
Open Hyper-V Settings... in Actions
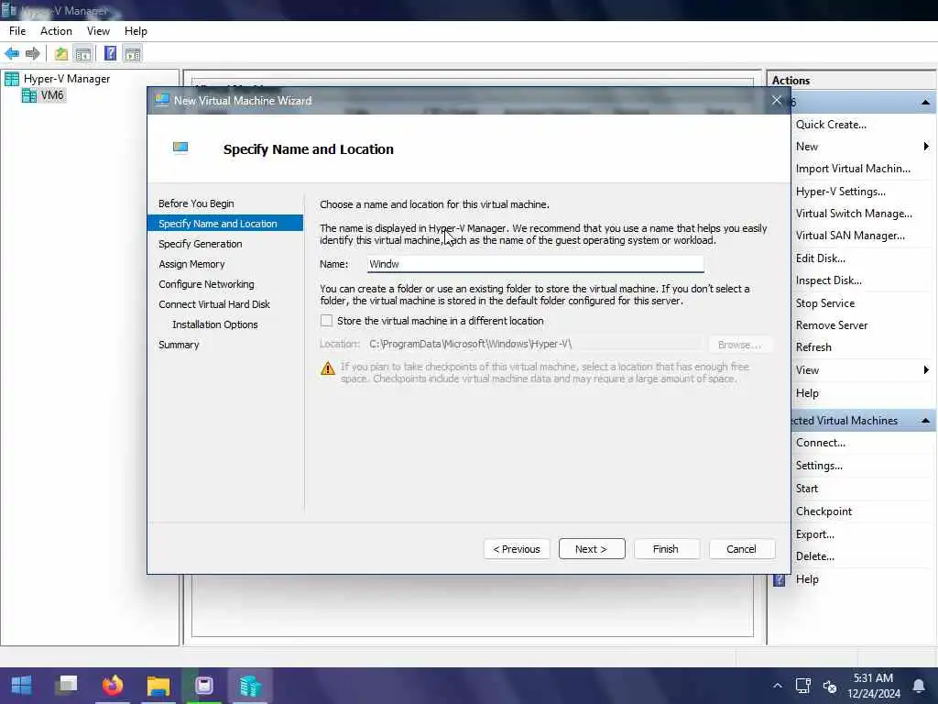point(841,192)
